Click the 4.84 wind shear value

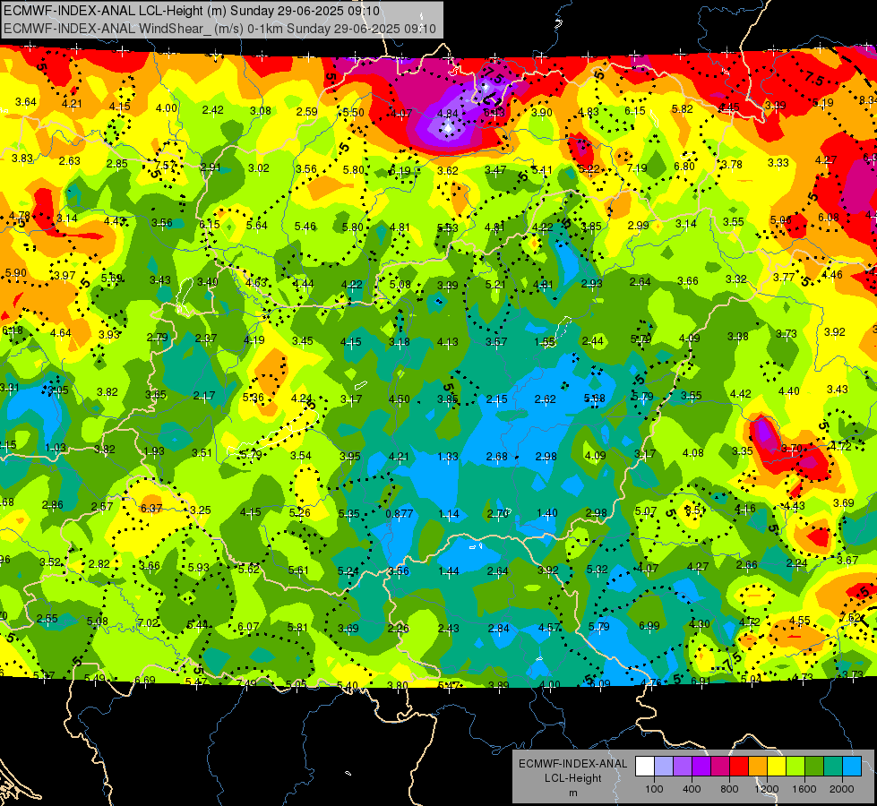click(447, 114)
